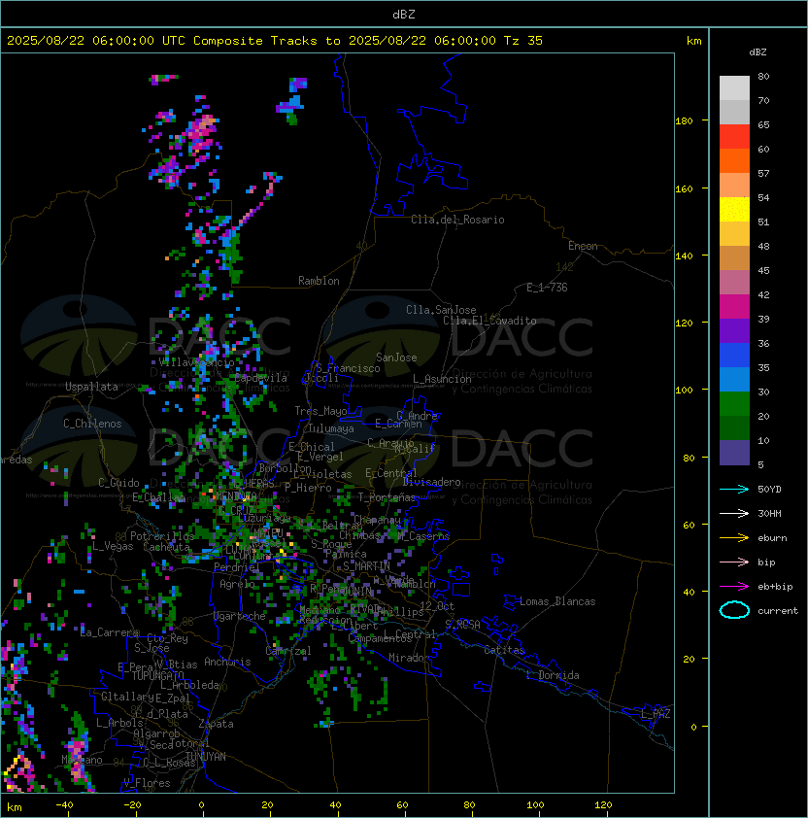Viewport: 808px width, 818px height.
Task: Click the 'Clla.SanJose' map label
Action: tap(441, 310)
